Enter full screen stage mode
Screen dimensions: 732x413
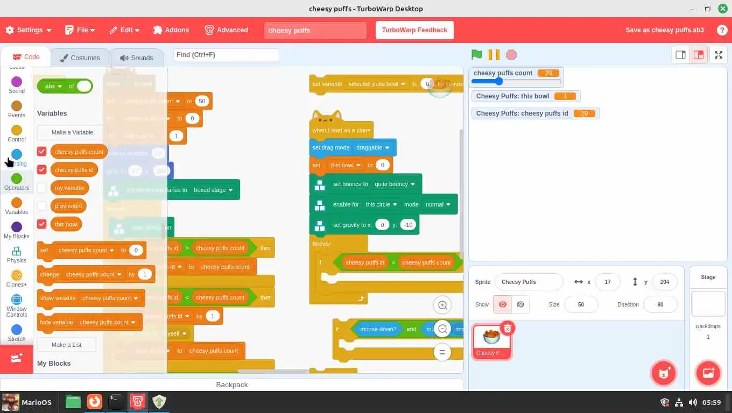pos(719,55)
